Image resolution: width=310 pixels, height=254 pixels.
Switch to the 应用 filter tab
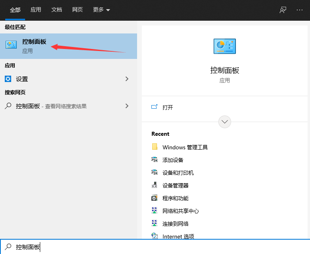pyautogui.click(x=36, y=10)
